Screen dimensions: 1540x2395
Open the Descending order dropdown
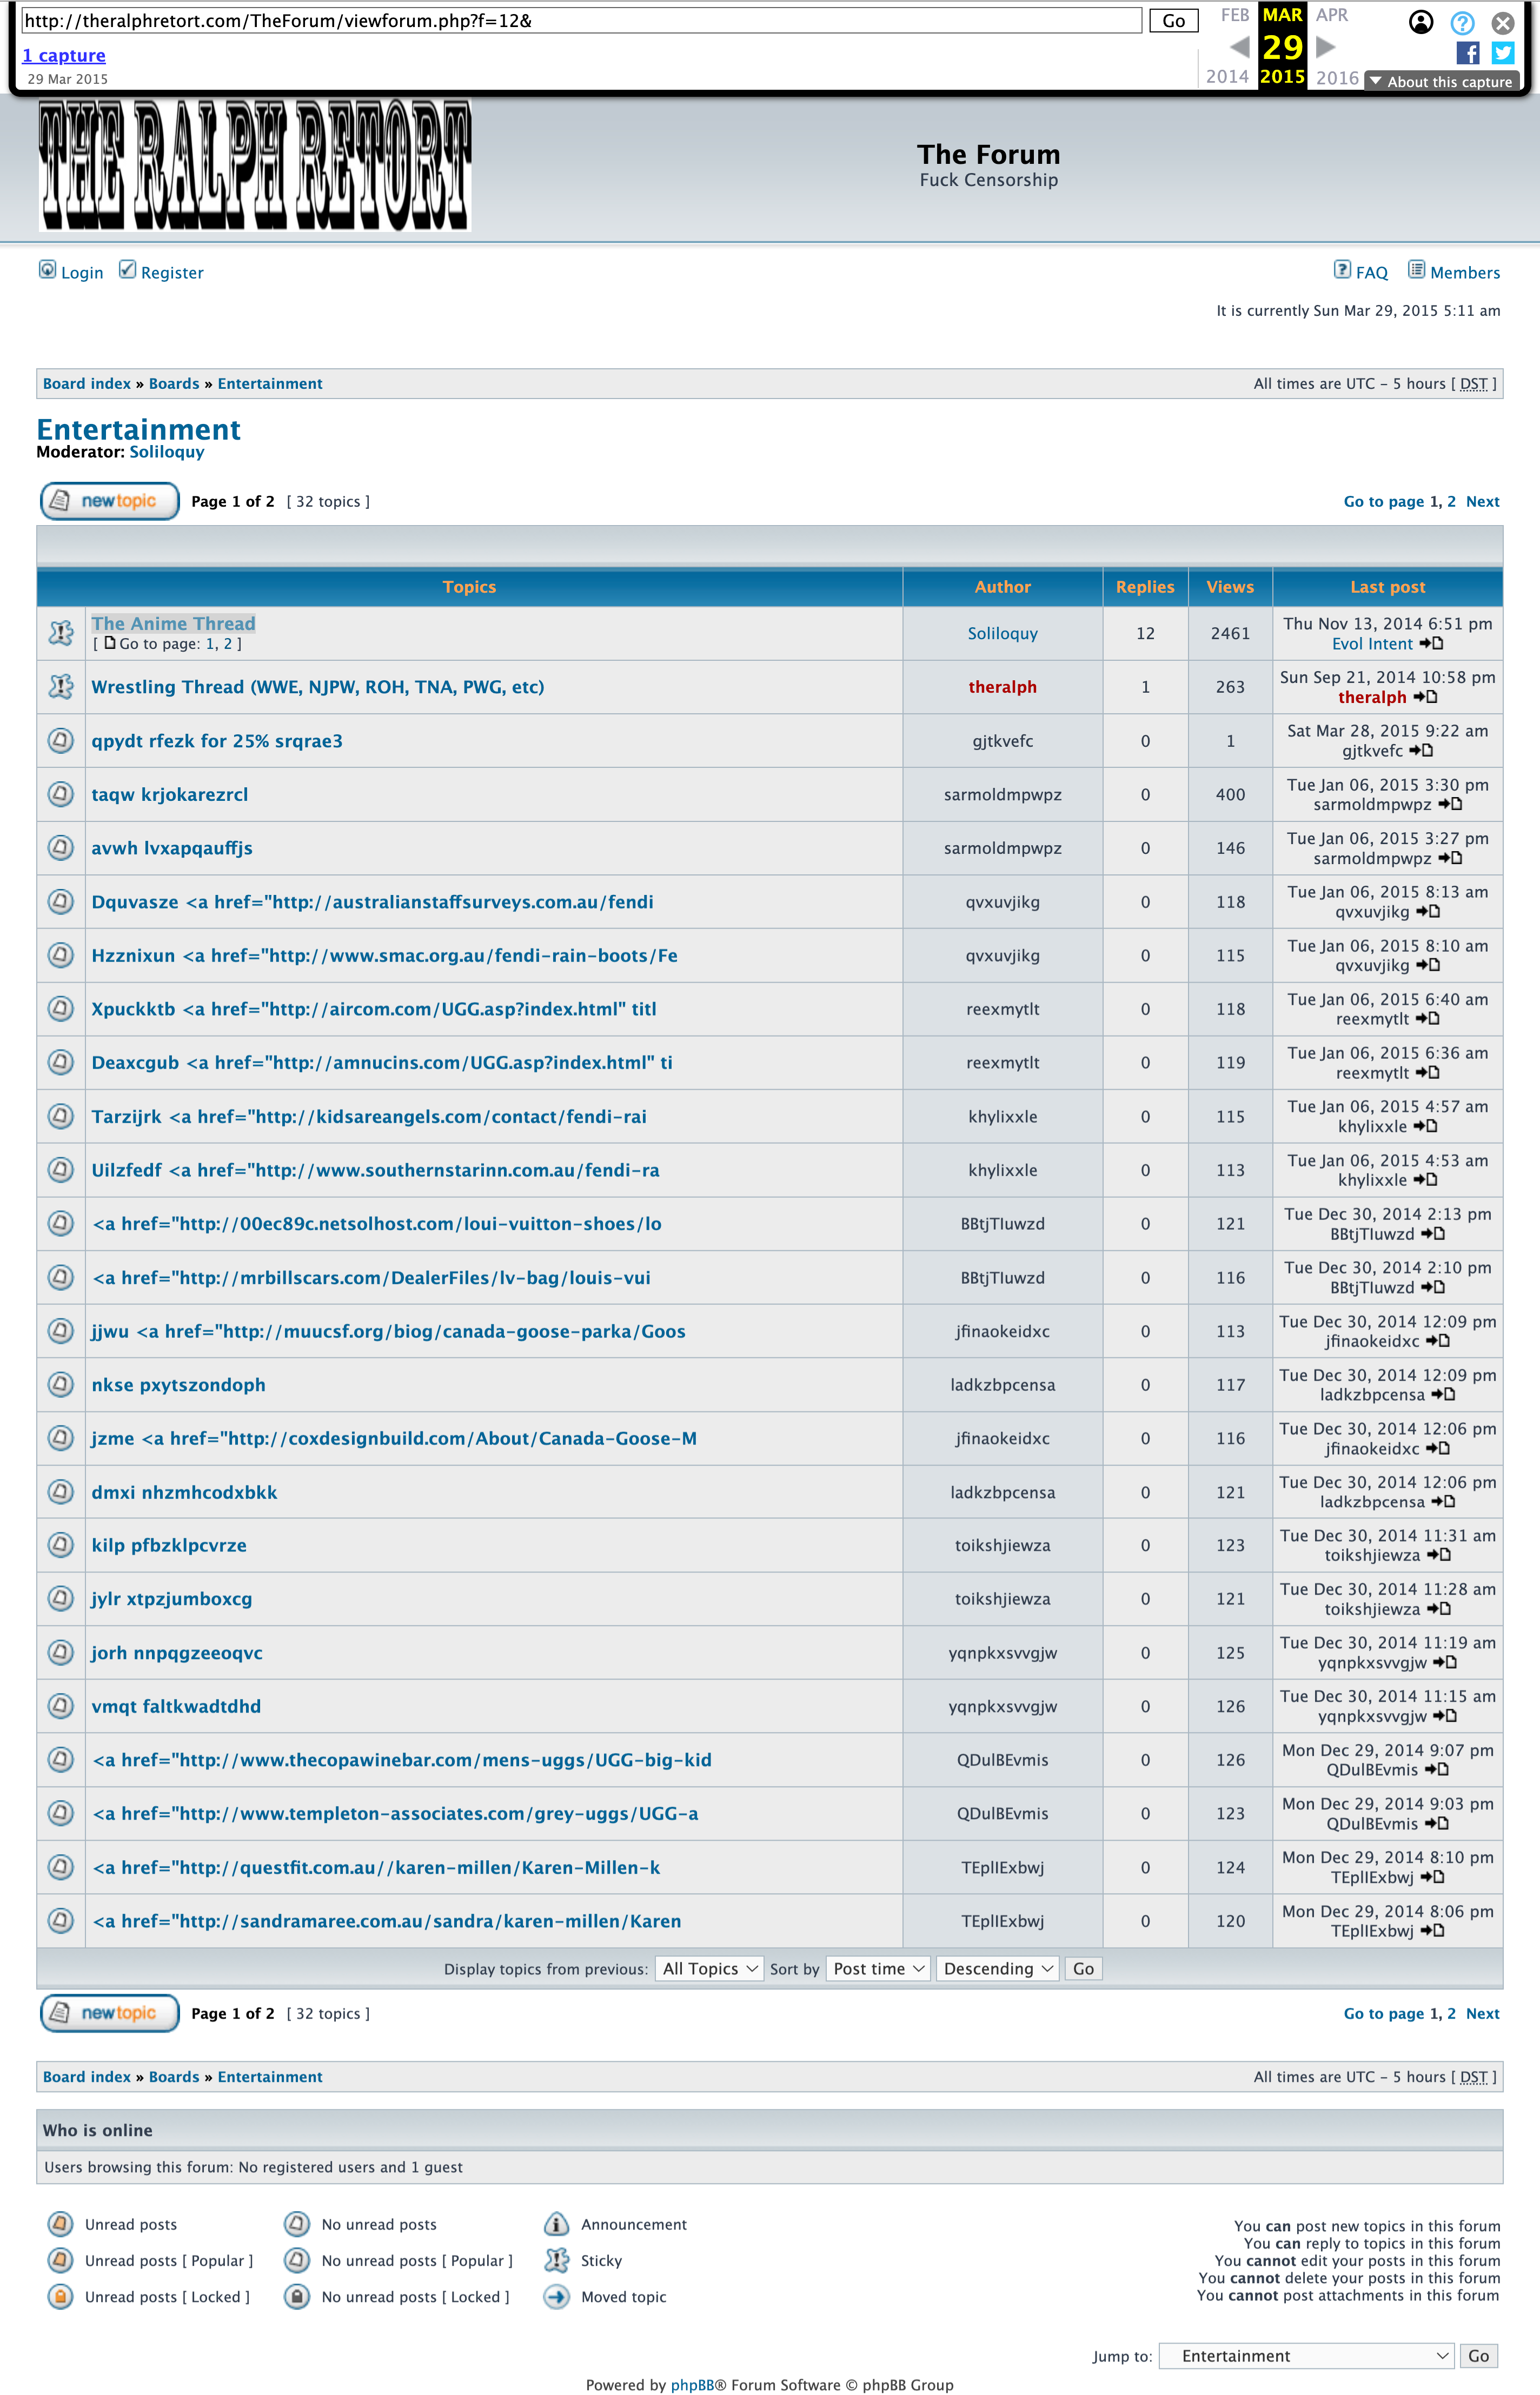(x=997, y=1968)
